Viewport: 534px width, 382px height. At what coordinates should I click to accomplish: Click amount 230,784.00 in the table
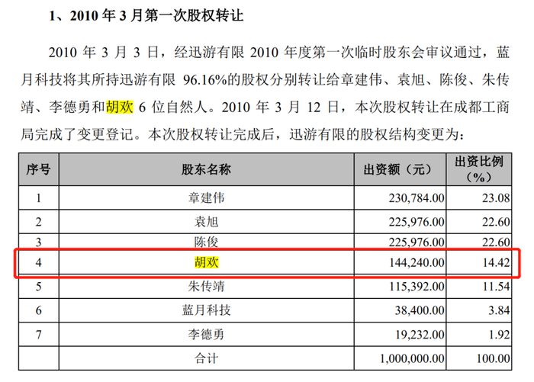tap(417, 197)
